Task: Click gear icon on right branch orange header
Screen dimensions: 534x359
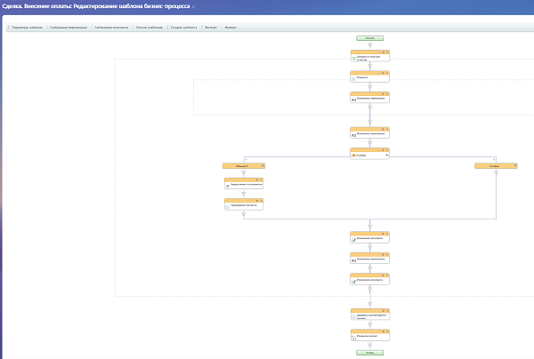Action: [x=515, y=165]
